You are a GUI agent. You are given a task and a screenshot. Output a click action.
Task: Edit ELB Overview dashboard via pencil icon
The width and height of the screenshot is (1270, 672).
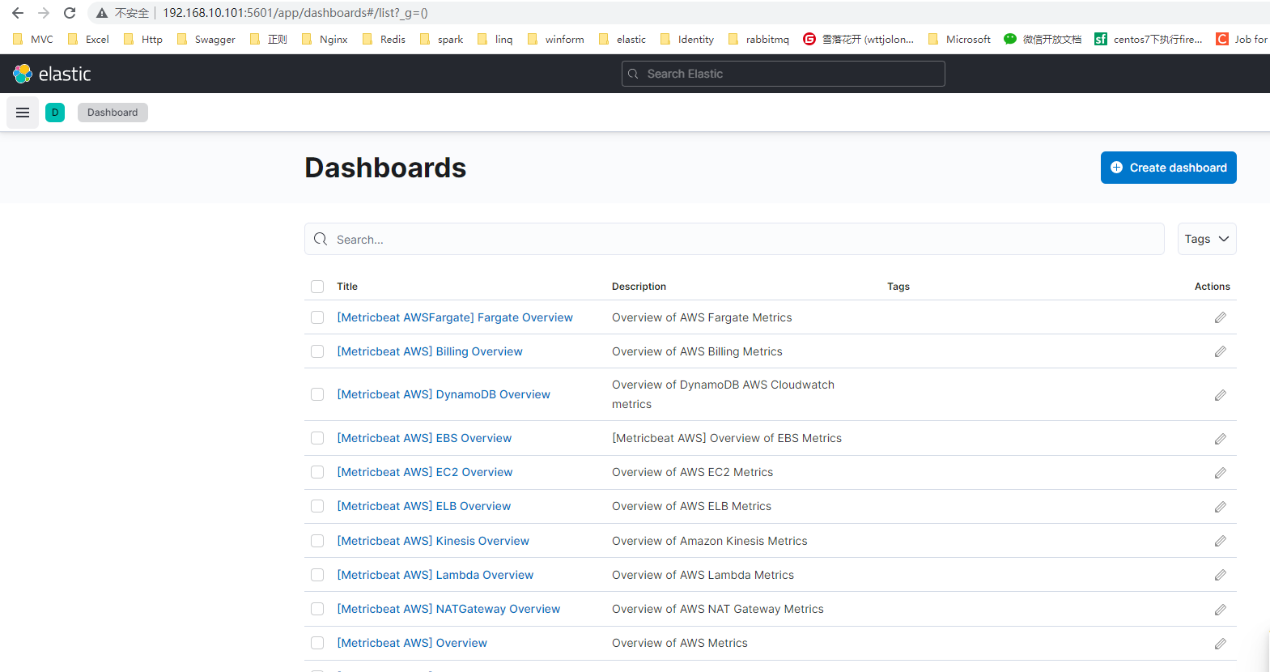1220,507
